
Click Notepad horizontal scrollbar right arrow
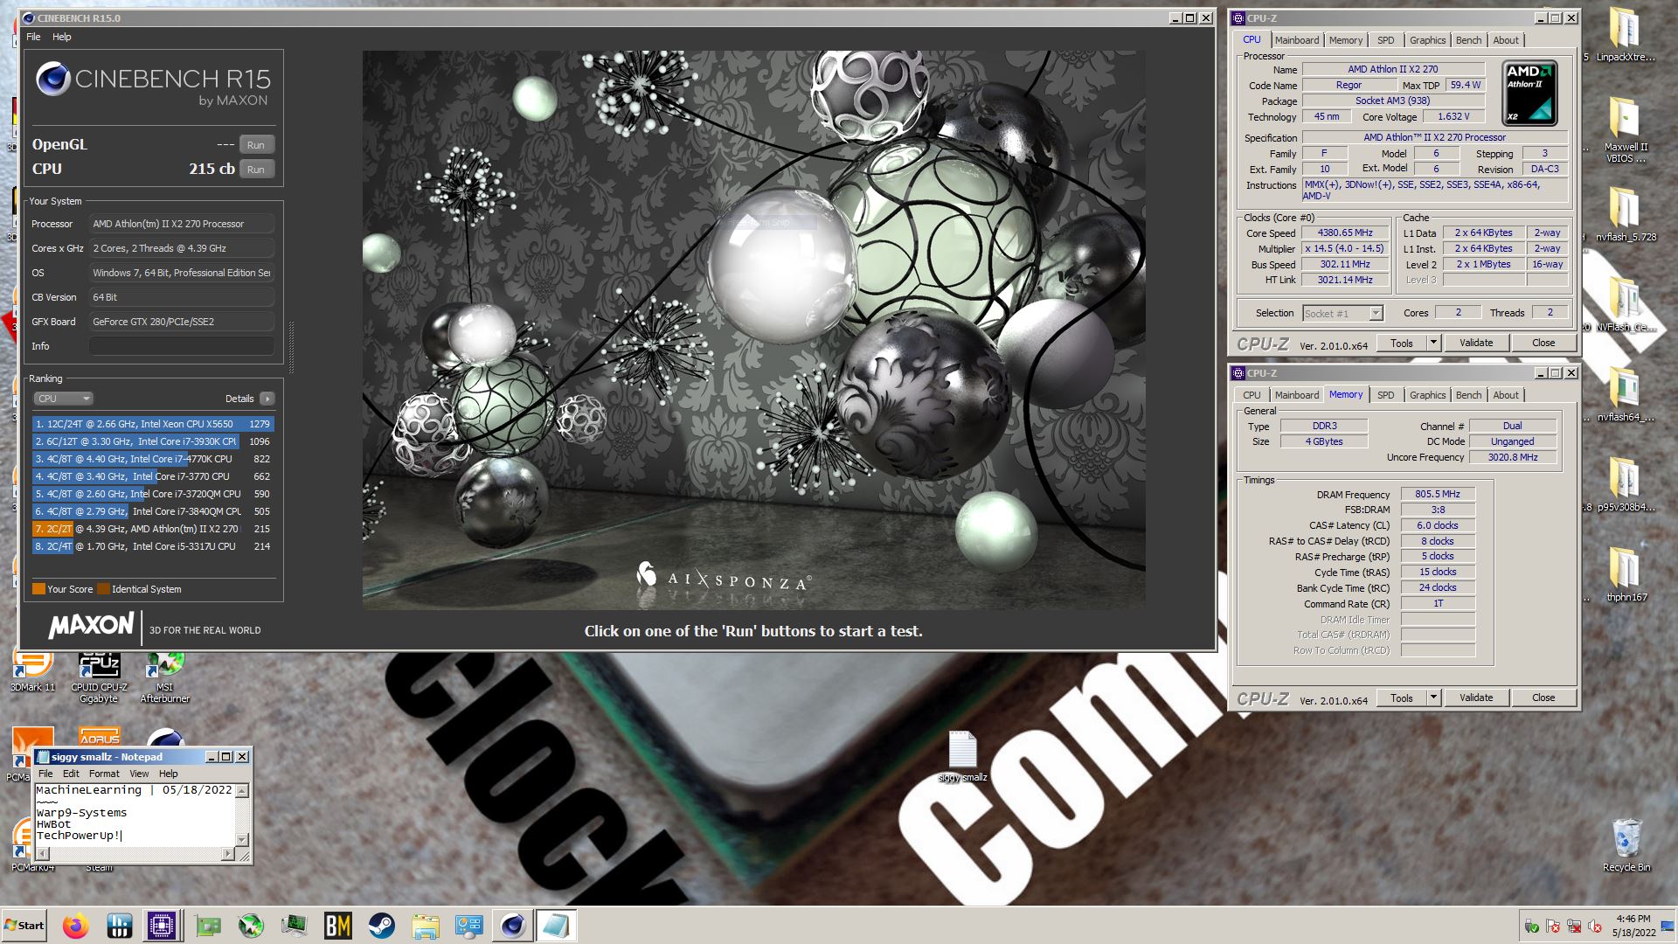pyautogui.click(x=228, y=854)
